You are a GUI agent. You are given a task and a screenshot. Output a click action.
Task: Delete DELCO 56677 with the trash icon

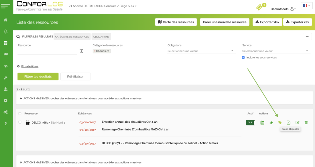click(x=306, y=123)
